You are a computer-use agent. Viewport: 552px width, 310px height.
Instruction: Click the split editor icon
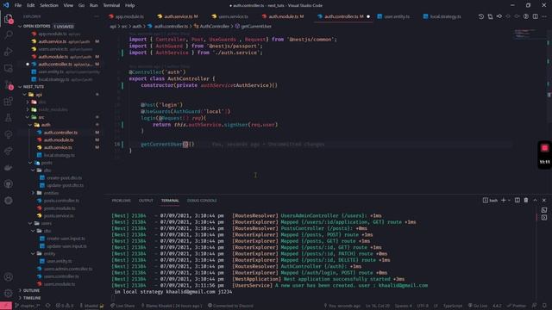pyautogui.click(x=535, y=16)
